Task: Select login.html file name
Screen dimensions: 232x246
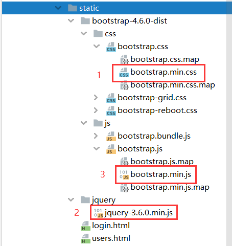Action: point(111,226)
